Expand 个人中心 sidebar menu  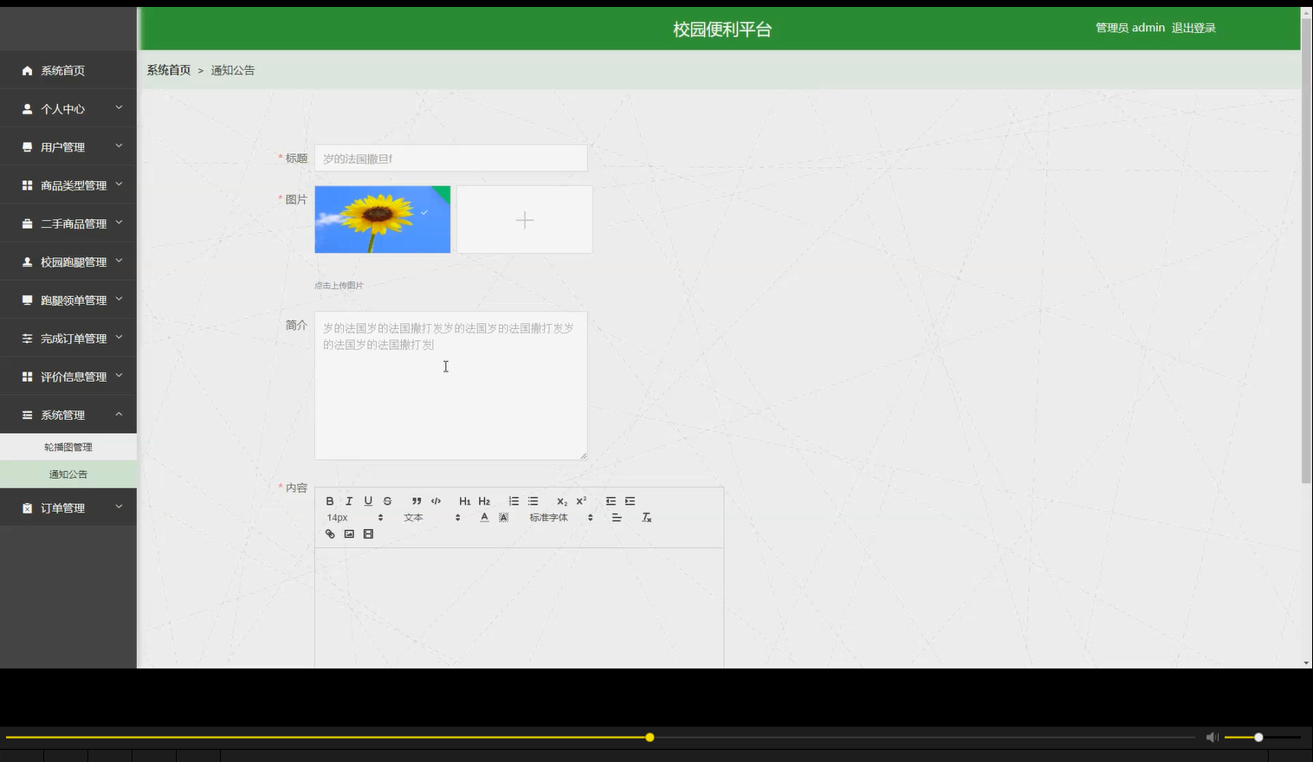tap(68, 108)
